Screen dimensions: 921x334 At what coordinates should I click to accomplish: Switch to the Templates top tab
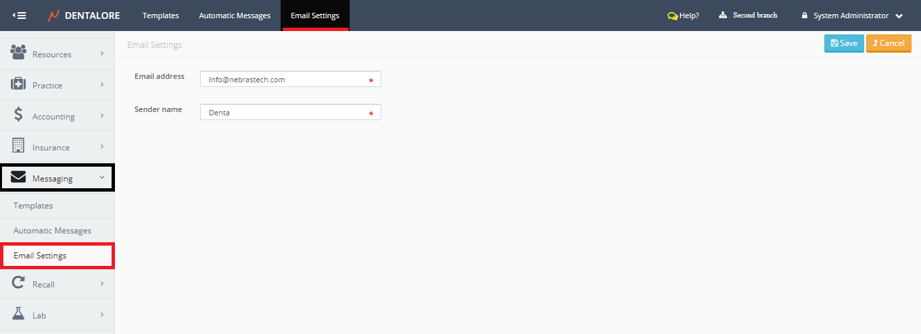coord(161,16)
